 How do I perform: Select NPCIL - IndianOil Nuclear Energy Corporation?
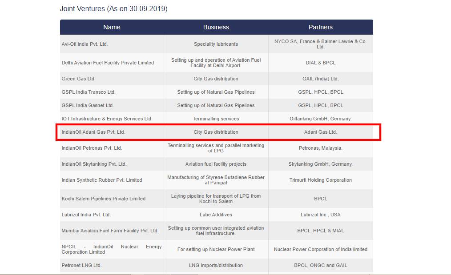coord(111,249)
